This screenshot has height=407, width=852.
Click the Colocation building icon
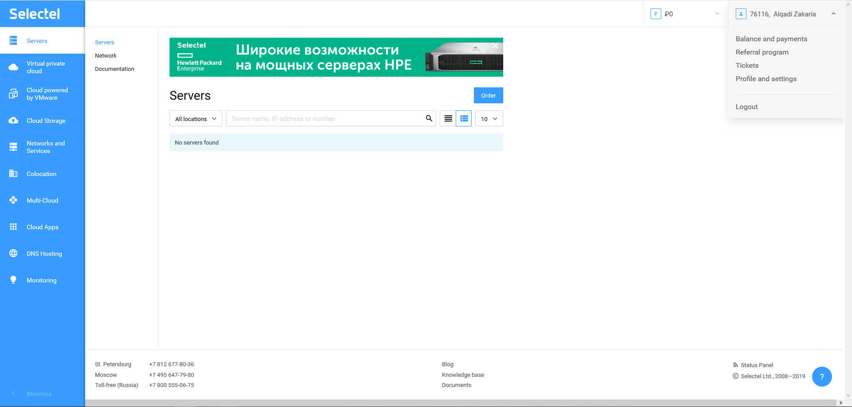tap(13, 174)
